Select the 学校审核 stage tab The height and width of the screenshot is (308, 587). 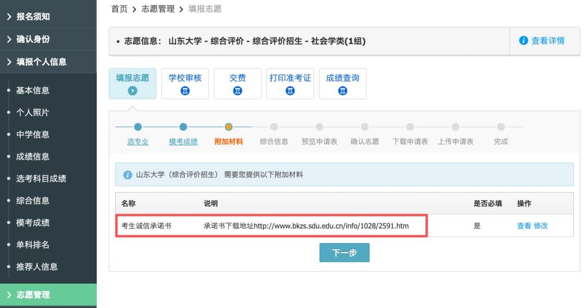click(185, 84)
